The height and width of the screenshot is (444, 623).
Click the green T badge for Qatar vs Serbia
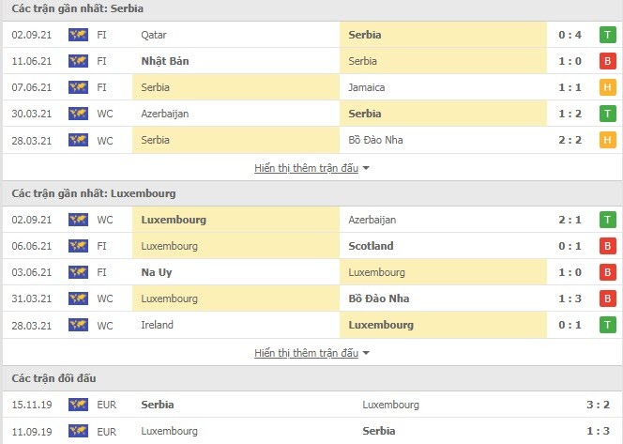point(607,35)
